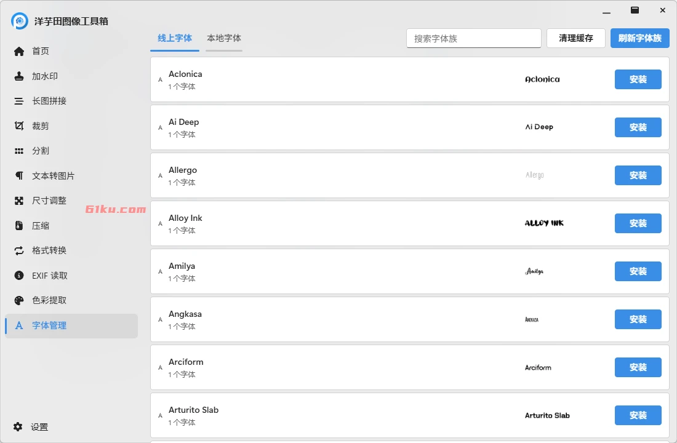Switch to the 本地字体 tab
Screen dimensions: 677x443
tap(224, 38)
